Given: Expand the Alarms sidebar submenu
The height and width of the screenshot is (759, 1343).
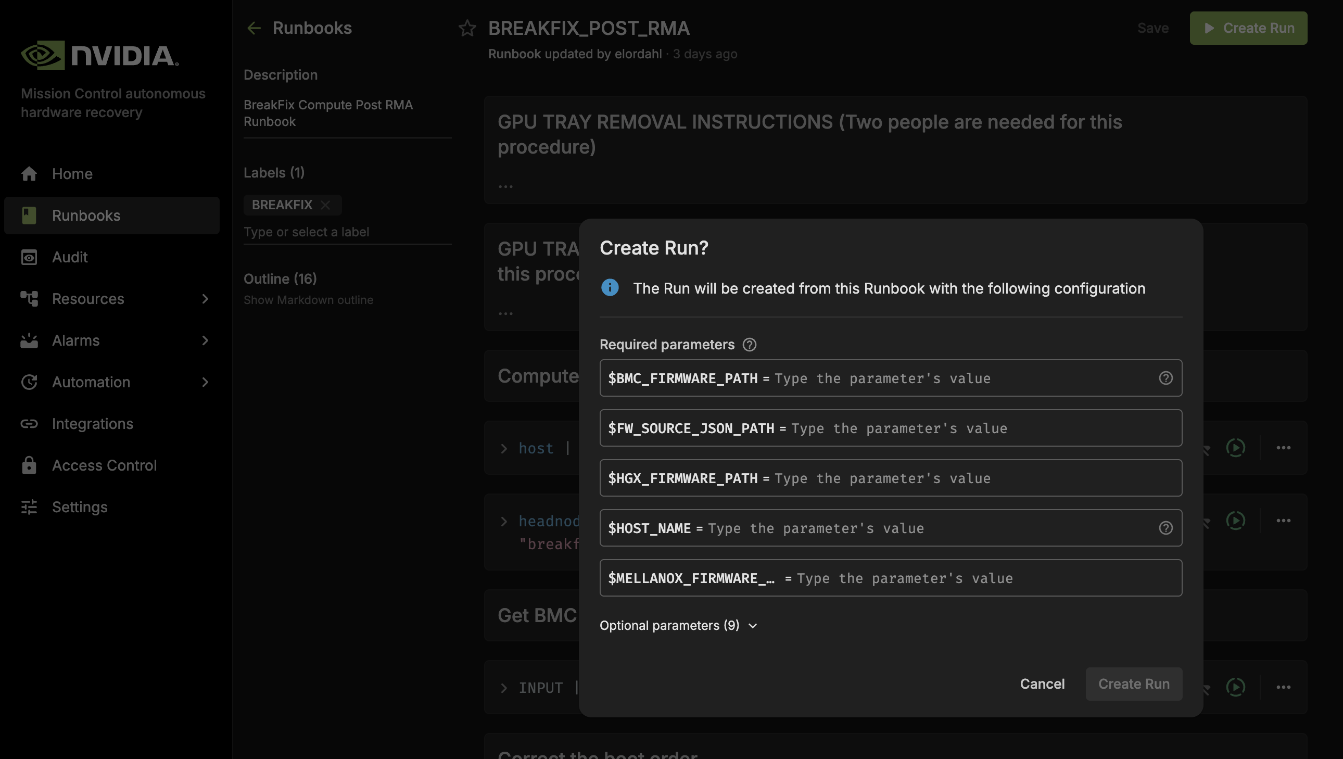Looking at the screenshot, I should tap(205, 340).
